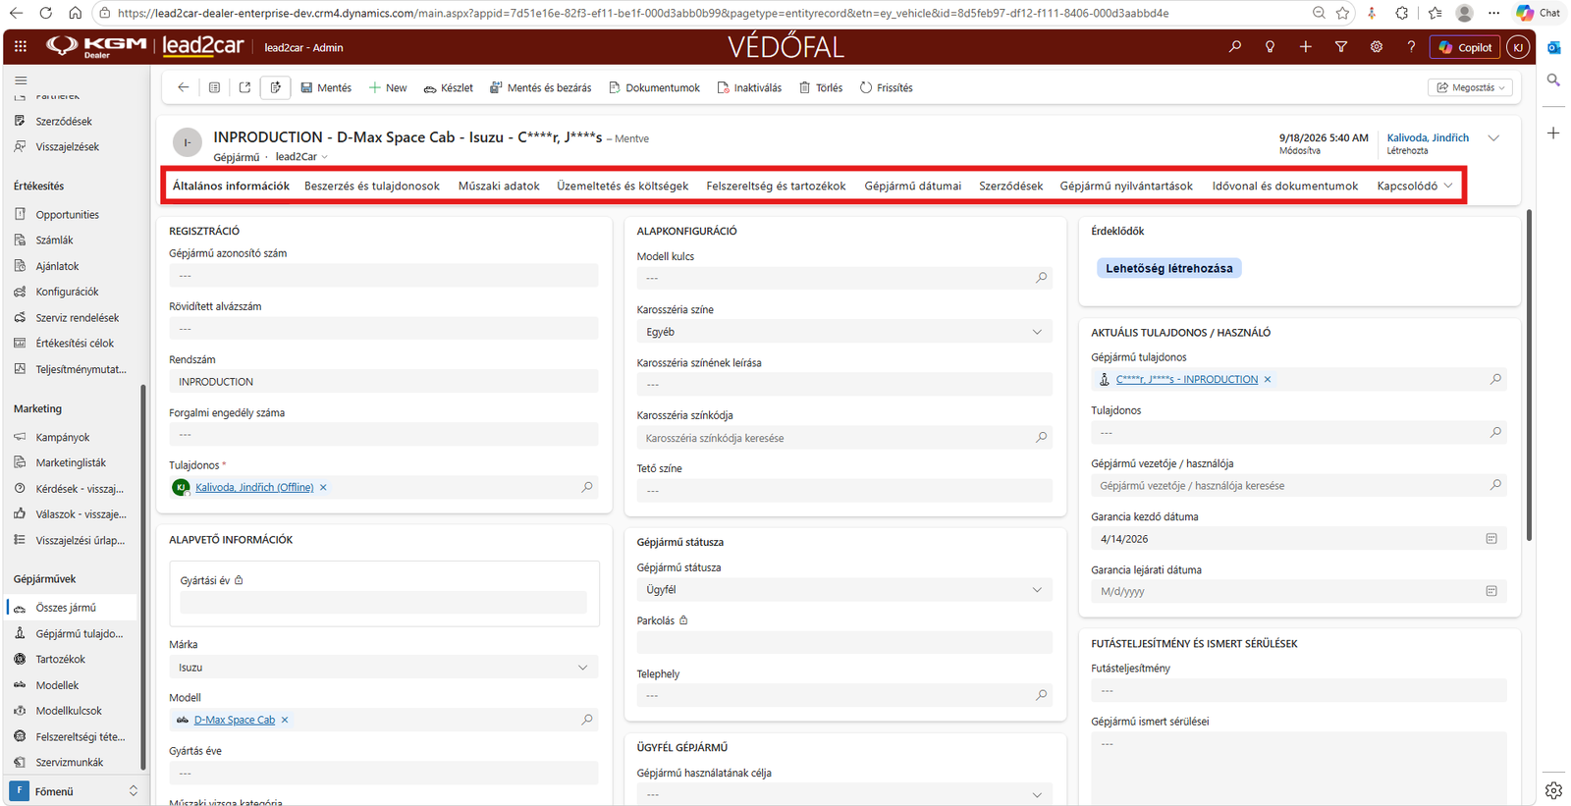This screenshot has height=806, width=1571.
Task: Select Összes jármű in sidebar
Action: [x=66, y=608]
